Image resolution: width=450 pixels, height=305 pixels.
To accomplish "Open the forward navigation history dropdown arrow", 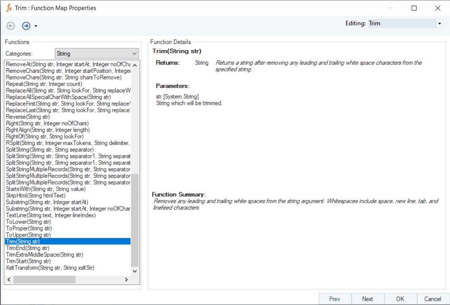I will pyautogui.click(x=36, y=26).
